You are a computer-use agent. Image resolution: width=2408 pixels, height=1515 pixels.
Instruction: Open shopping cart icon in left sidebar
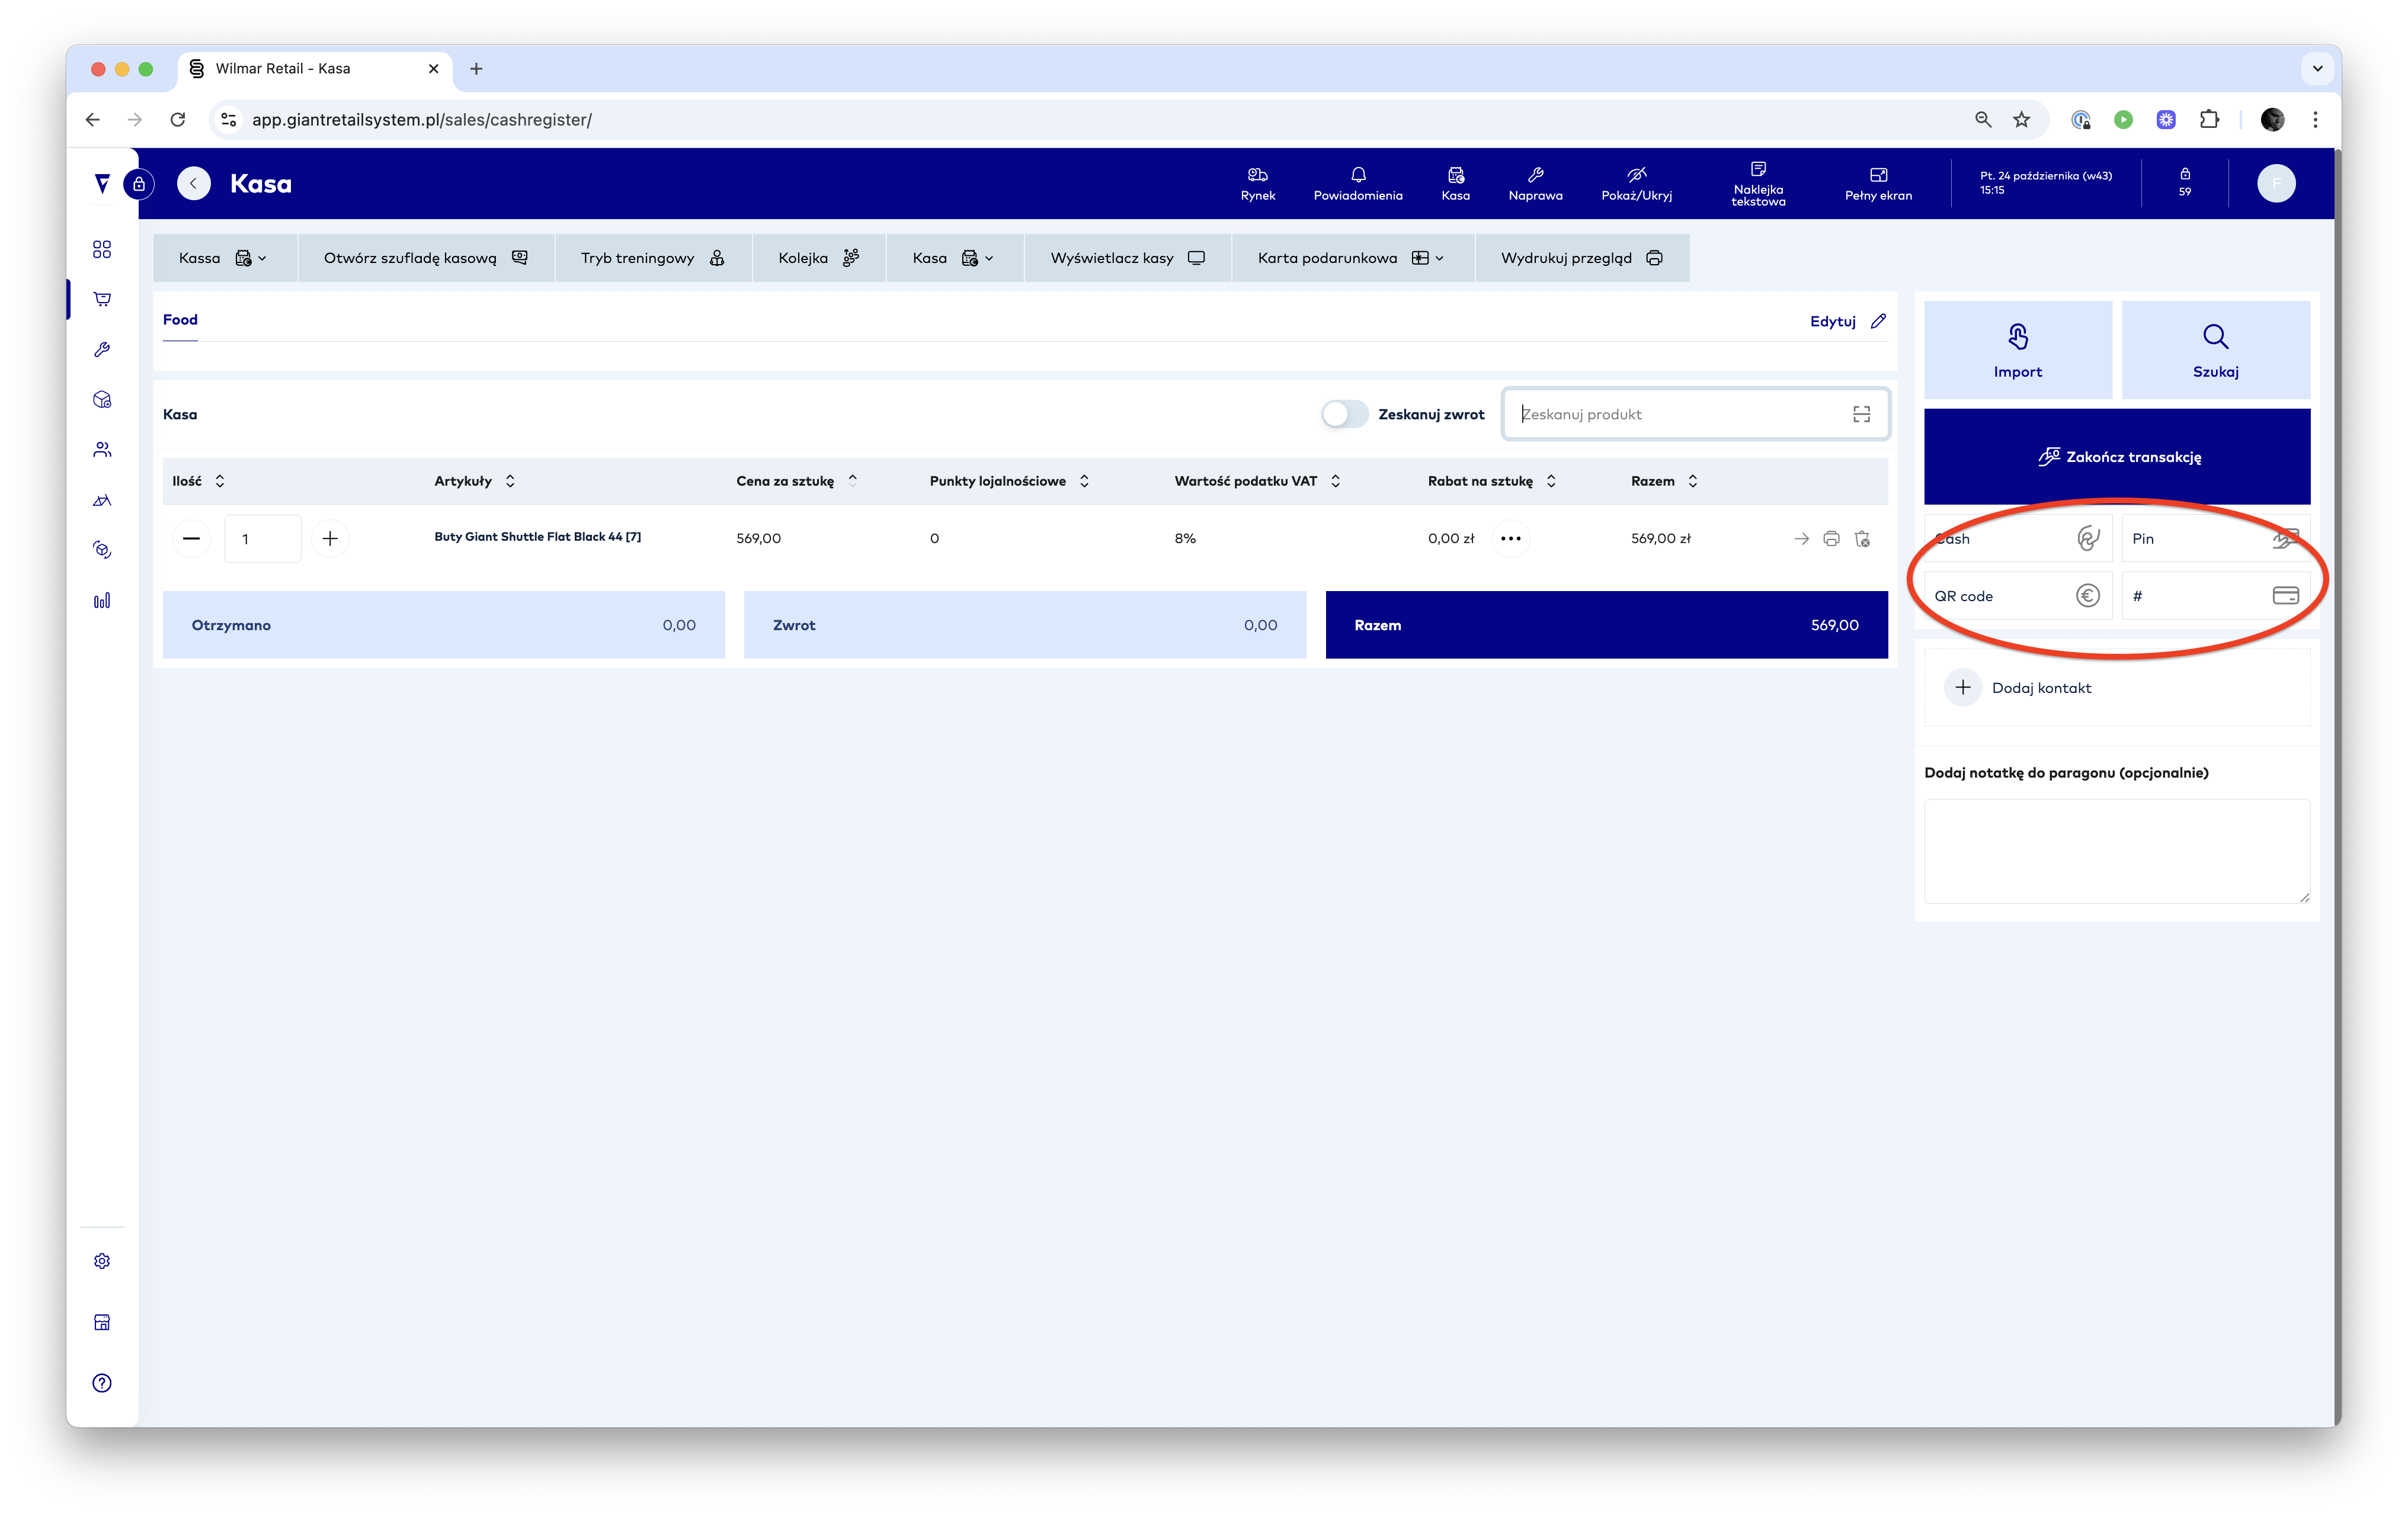[x=102, y=299]
